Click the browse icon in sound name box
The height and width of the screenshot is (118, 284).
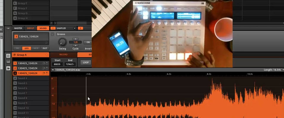coord(46,43)
